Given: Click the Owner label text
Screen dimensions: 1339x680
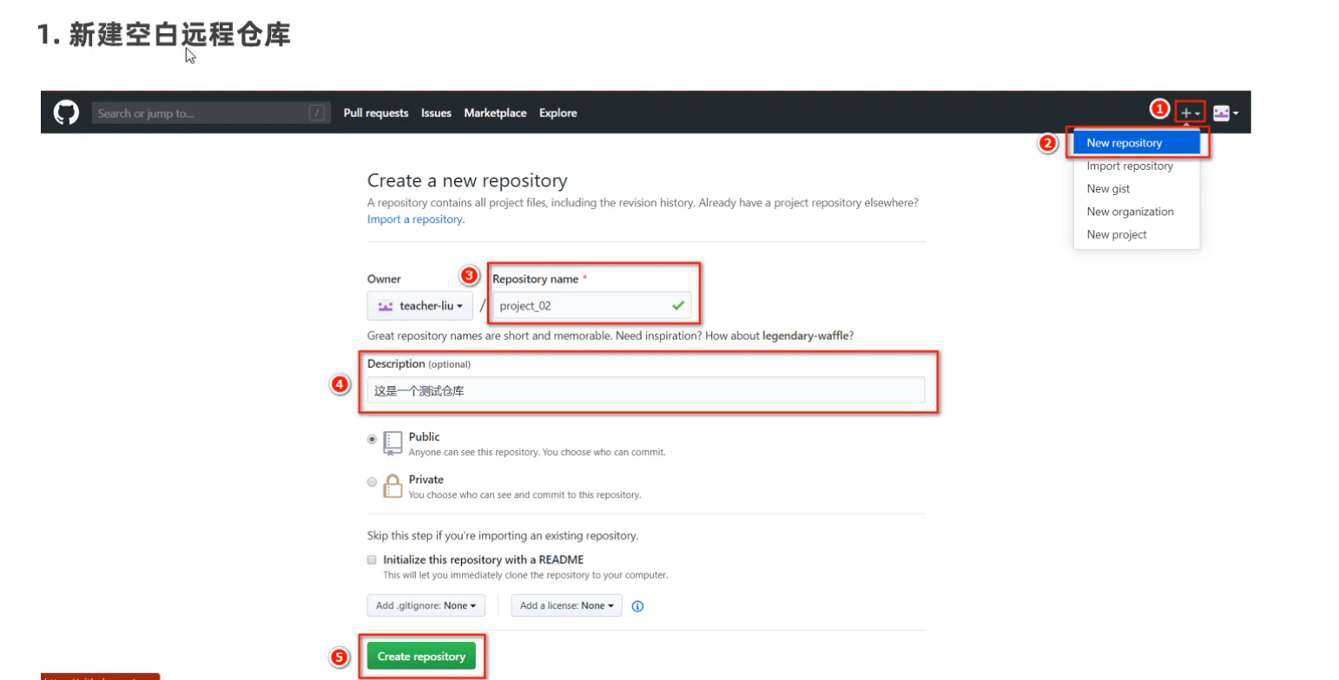Looking at the screenshot, I should tap(384, 279).
